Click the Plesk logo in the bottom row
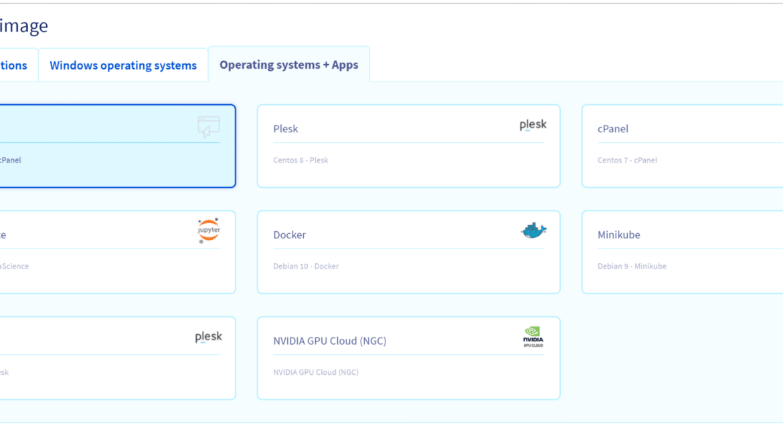Viewport: 783px width, 443px height. point(208,337)
